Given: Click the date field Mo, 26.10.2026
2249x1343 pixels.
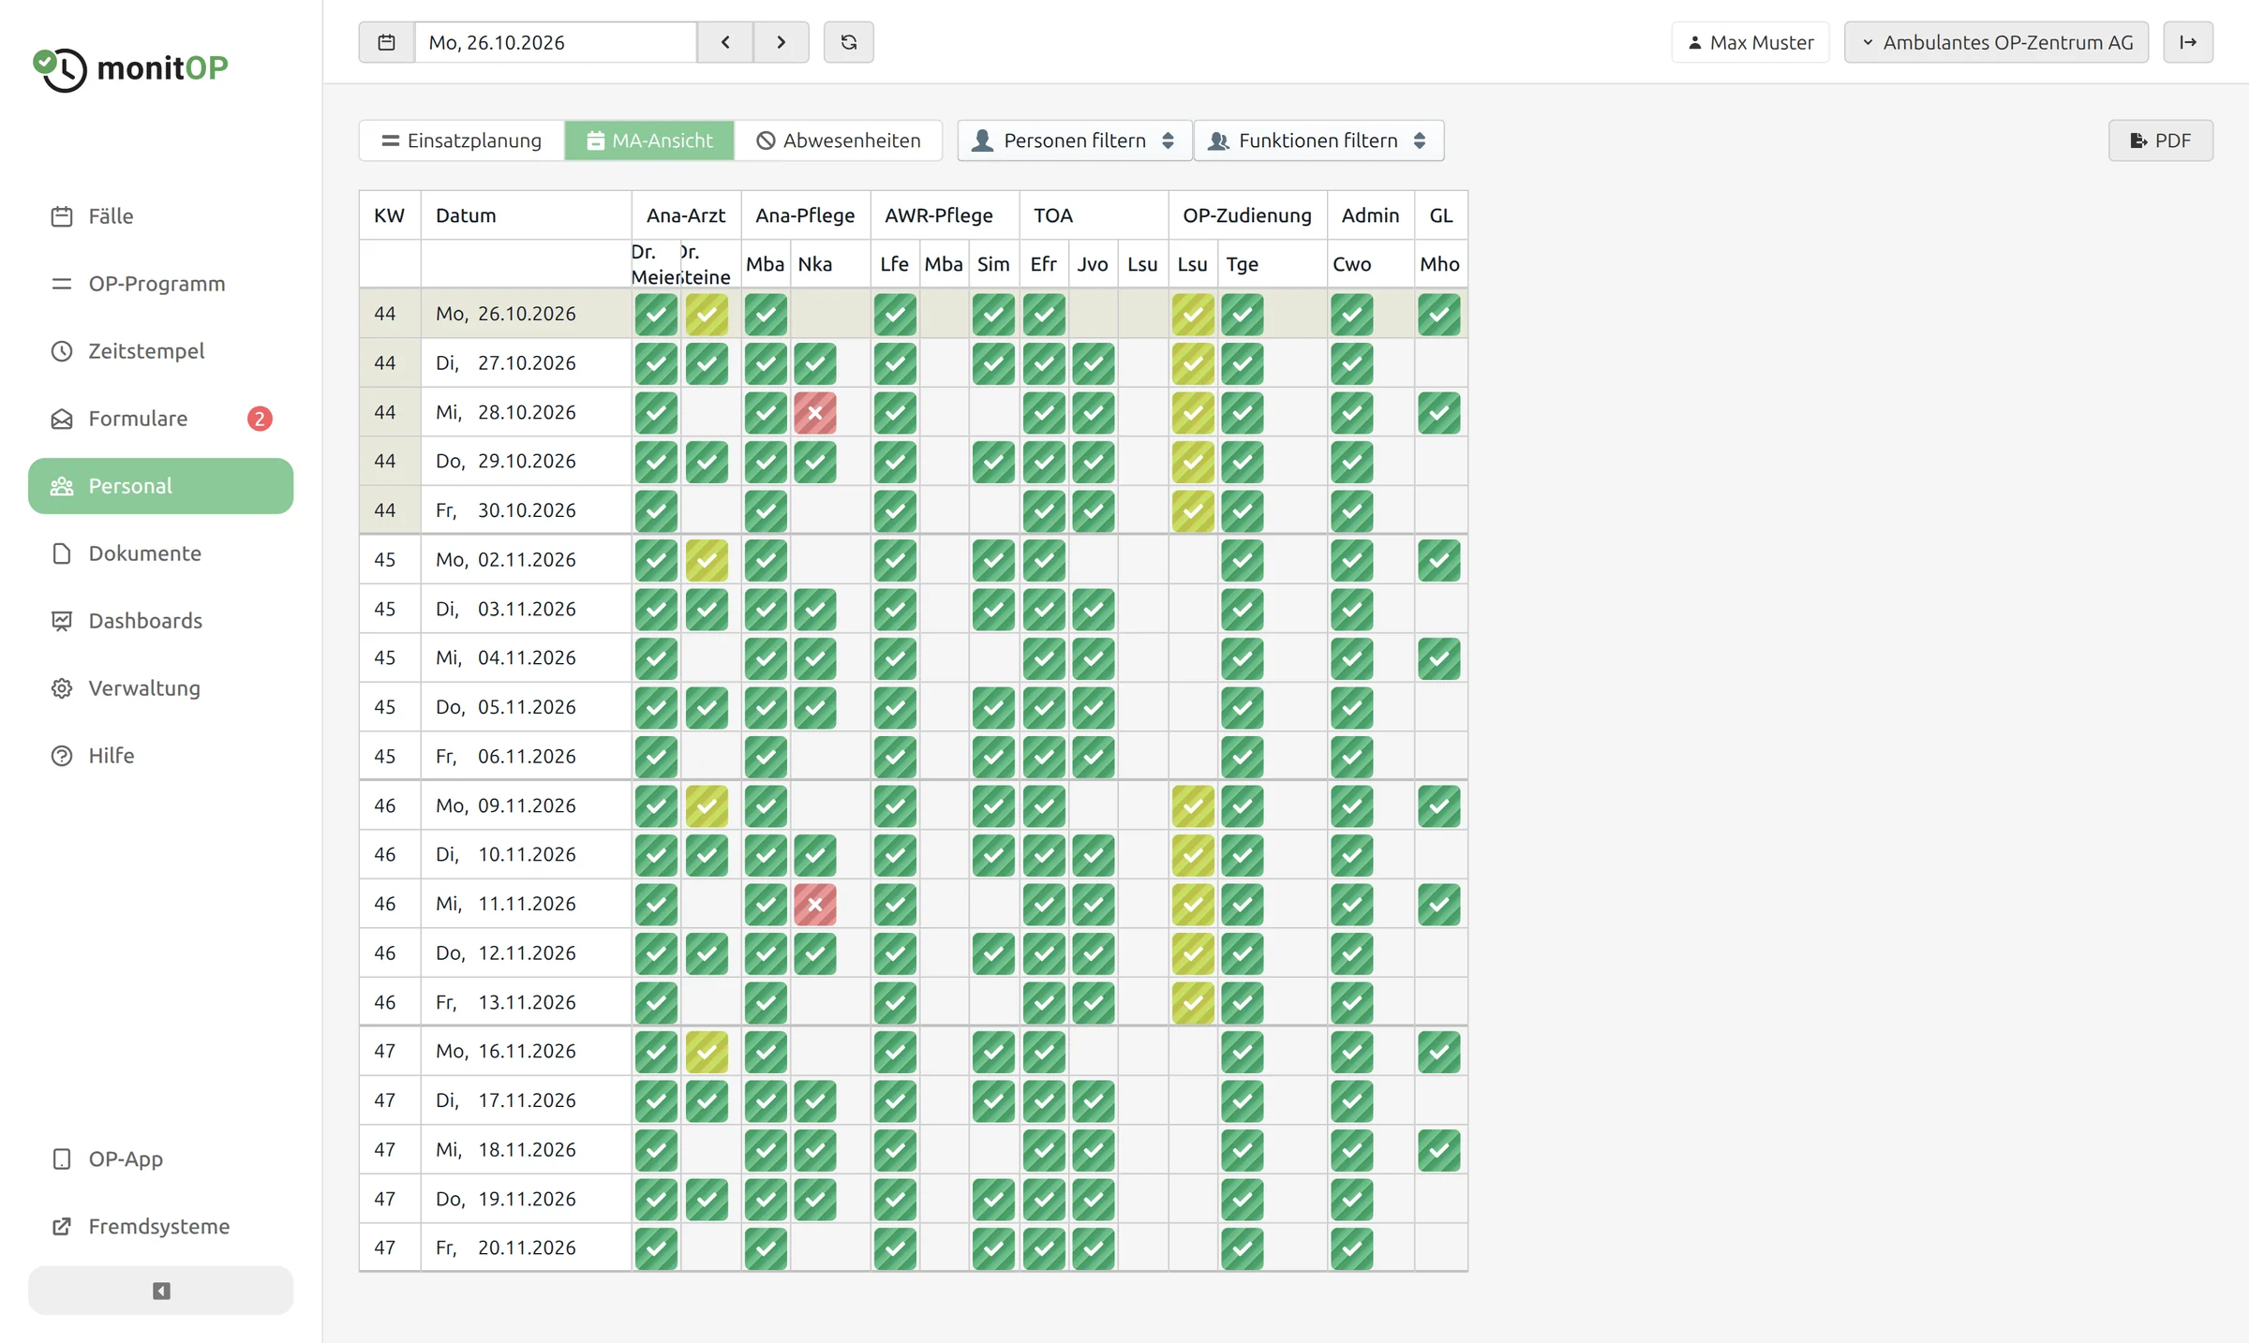Looking at the screenshot, I should (x=556, y=42).
